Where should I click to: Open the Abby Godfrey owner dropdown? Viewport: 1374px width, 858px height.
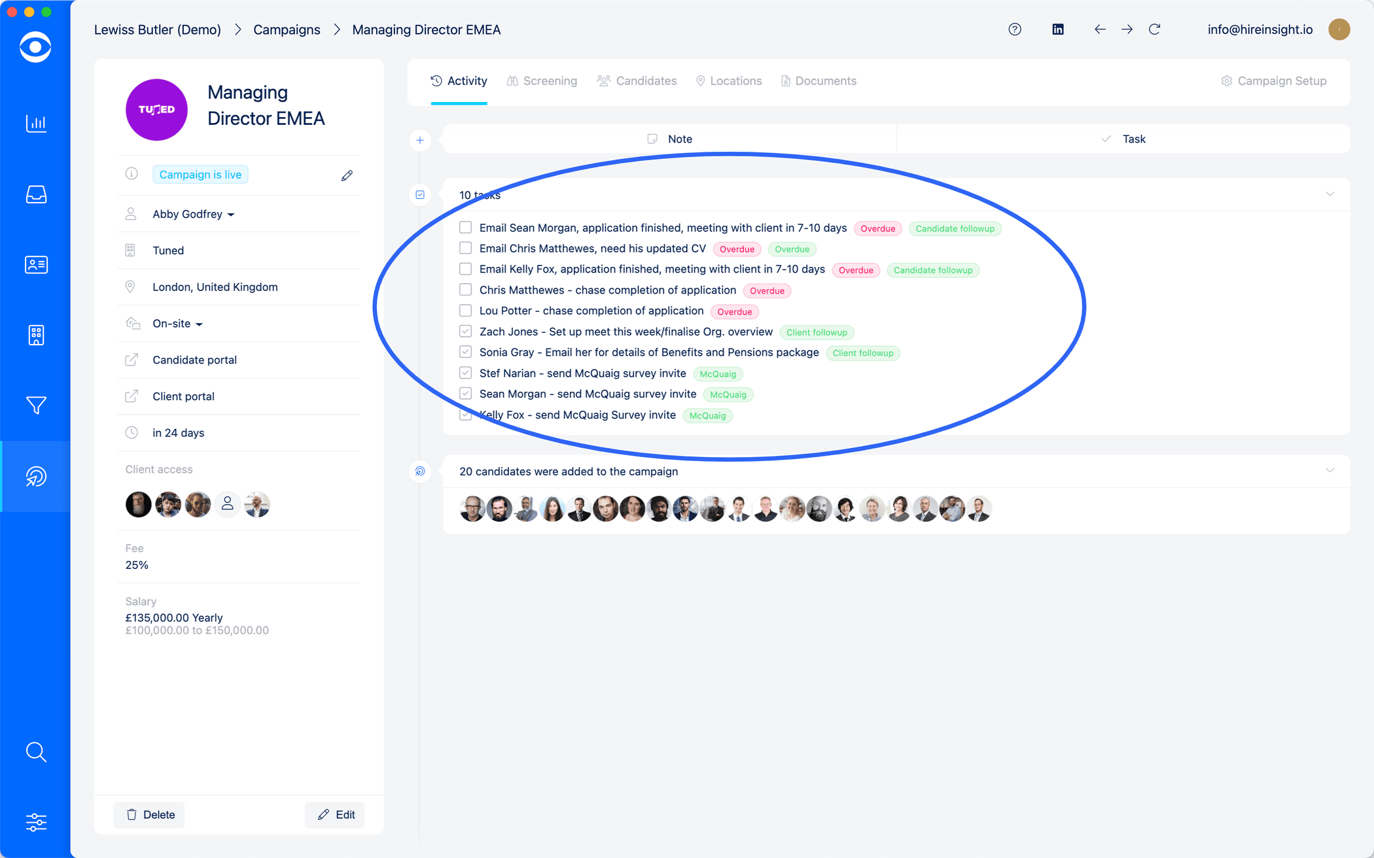193,214
